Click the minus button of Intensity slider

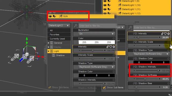(x=80, y=50)
